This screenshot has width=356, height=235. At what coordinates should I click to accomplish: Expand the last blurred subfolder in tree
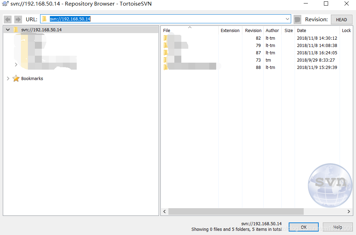[x=16, y=65]
